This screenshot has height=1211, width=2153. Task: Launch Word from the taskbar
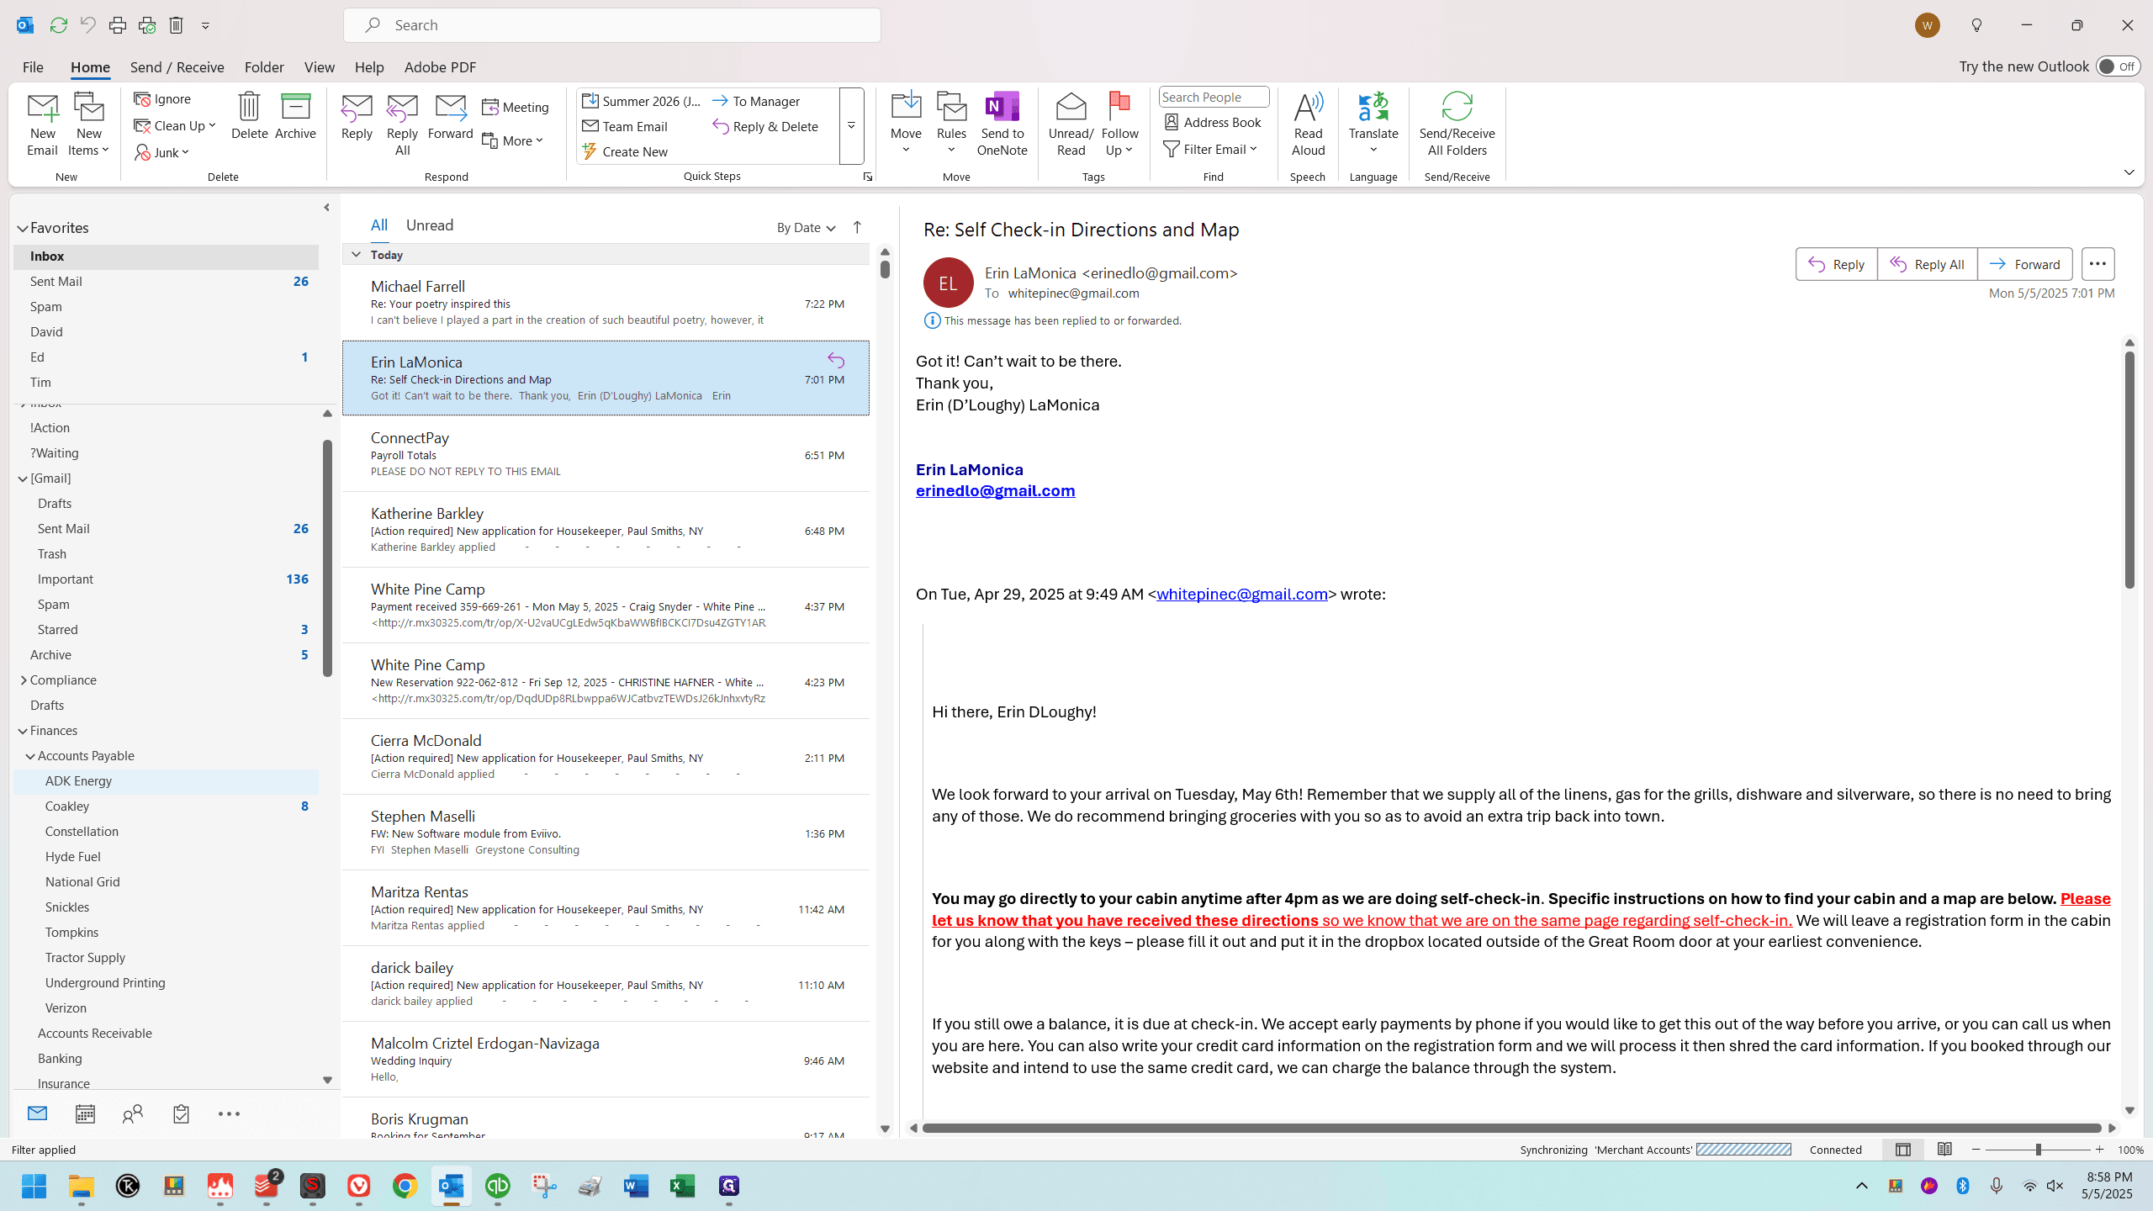[636, 1186]
